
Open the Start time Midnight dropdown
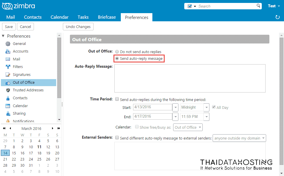click(206, 107)
